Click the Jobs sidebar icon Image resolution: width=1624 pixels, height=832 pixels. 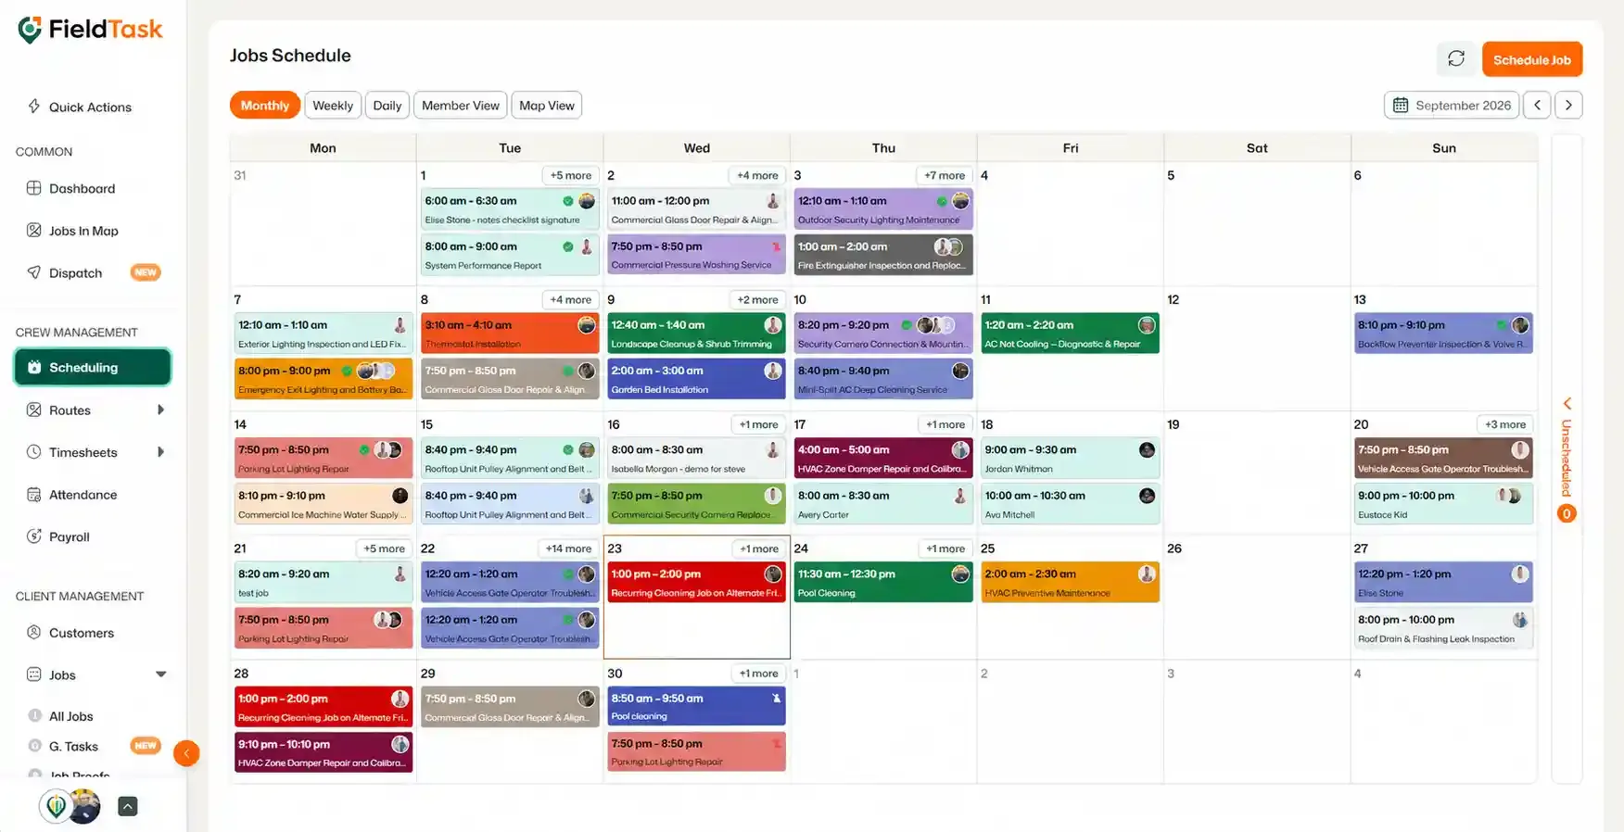pos(33,674)
